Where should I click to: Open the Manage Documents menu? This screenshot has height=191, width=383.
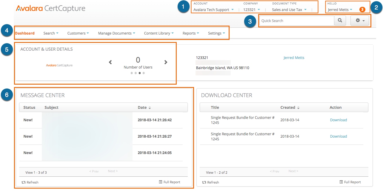[116, 33]
